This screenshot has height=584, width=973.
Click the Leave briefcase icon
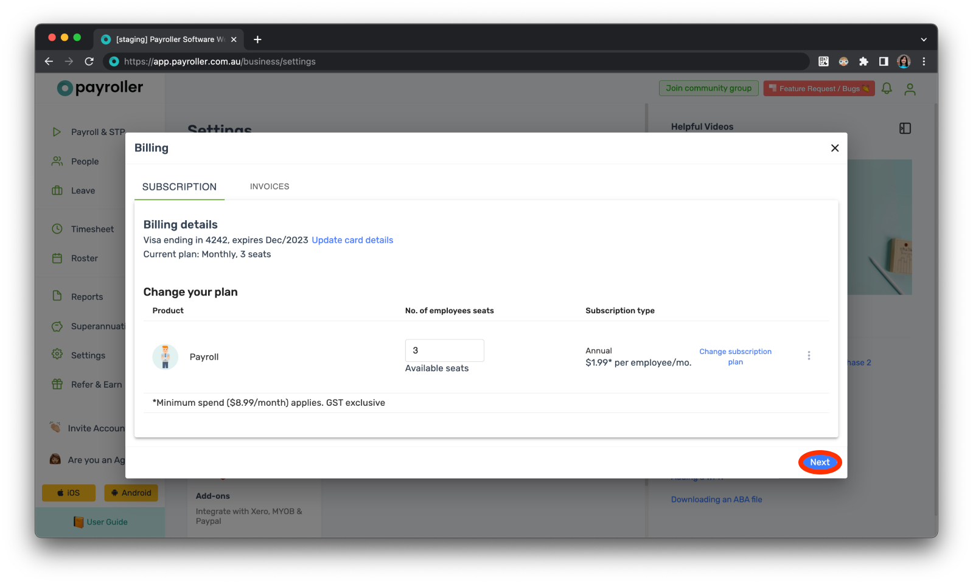[57, 190]
